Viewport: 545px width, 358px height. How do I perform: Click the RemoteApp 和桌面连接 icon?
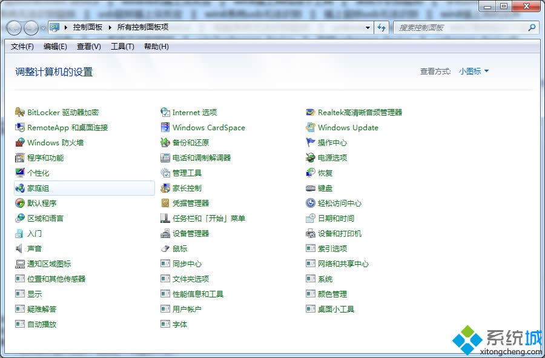(20, 128)
